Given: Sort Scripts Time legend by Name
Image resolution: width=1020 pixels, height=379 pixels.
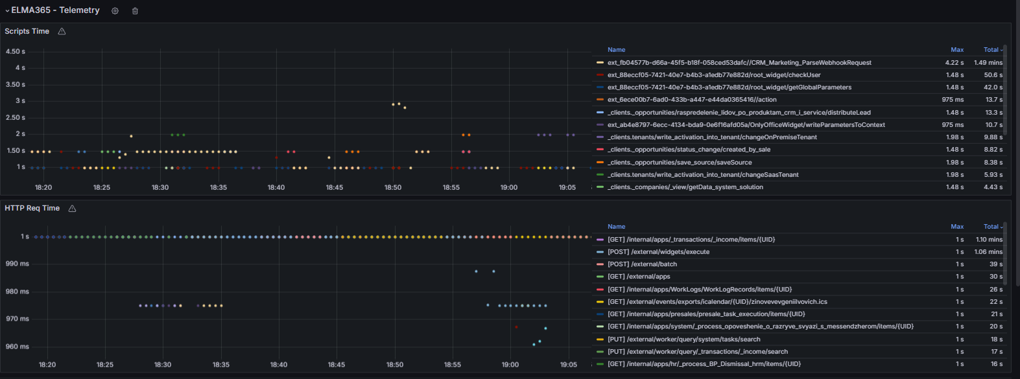Looking at the screenshot, I should click(616, 50).
